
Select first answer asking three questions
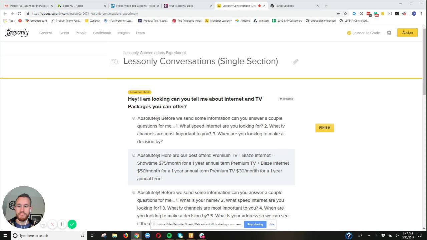point(133,118)
